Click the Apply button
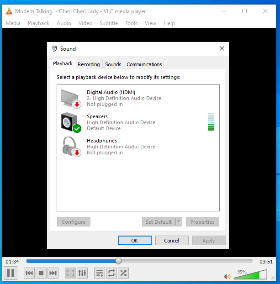This screenshot has width=280, height=284. [209, 241]
